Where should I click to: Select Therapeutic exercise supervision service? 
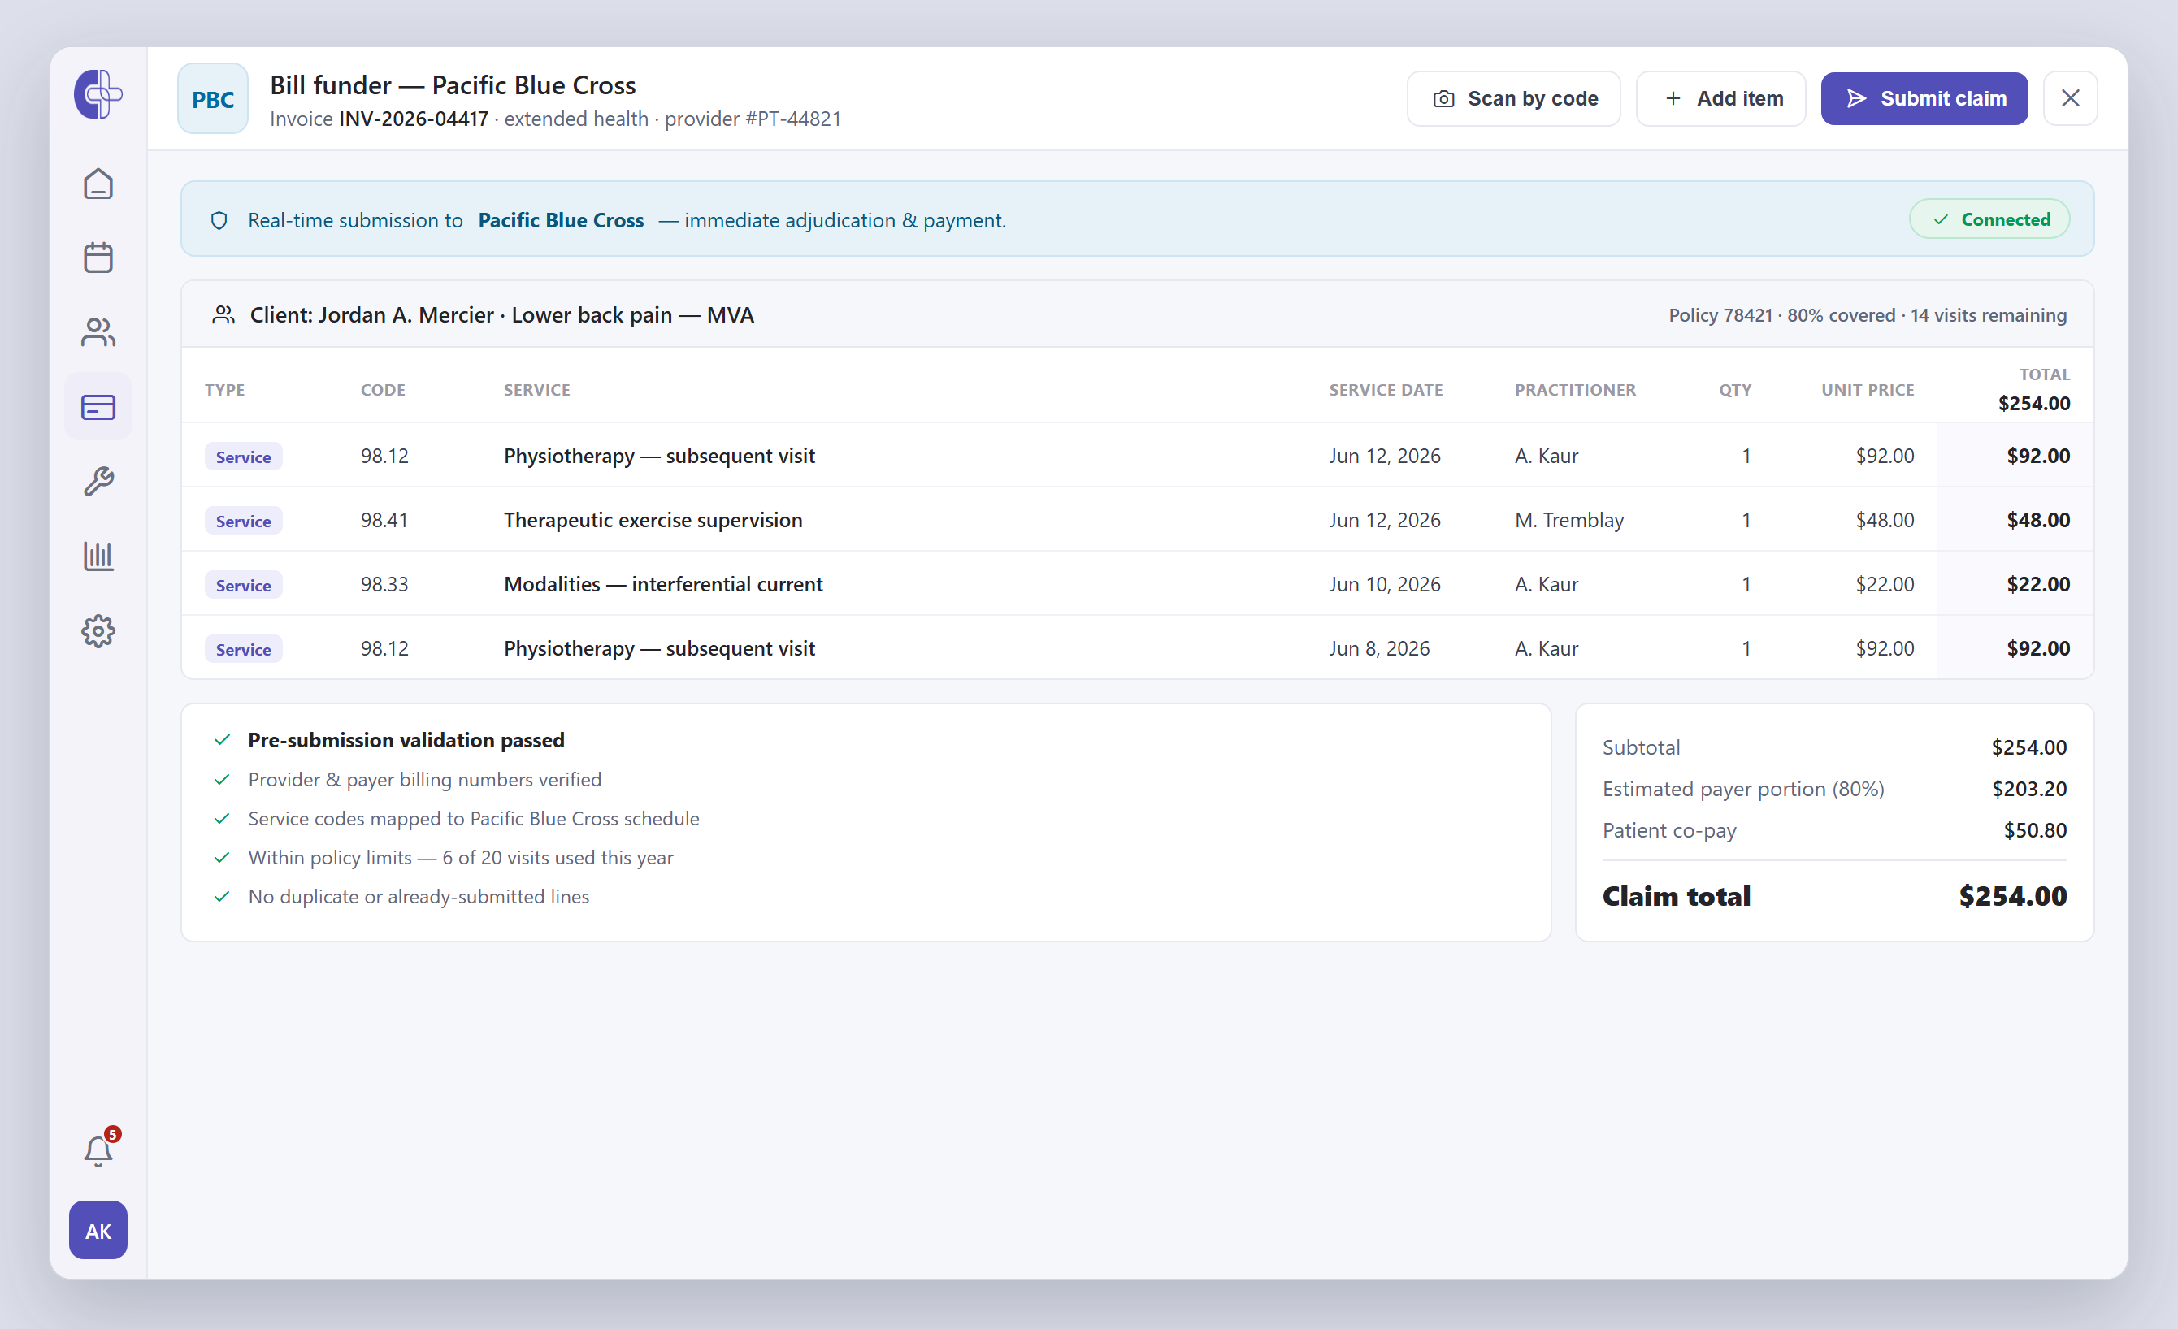click(653, 520)
